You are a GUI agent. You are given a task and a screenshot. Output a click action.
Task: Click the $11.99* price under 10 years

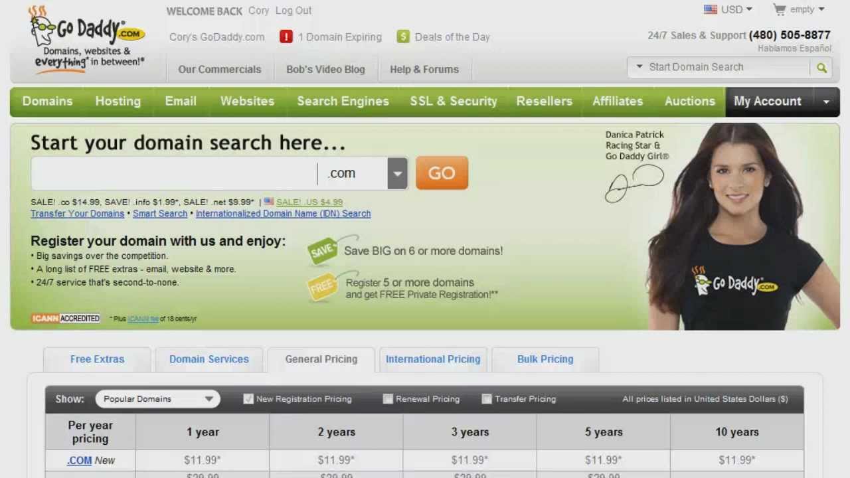(x=737, y=460)
